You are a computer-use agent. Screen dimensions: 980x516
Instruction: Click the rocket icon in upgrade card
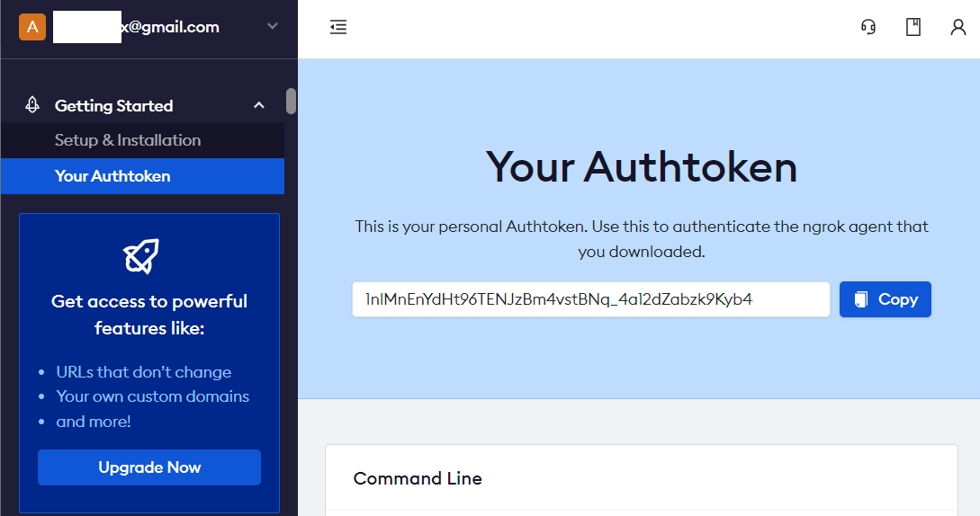click(140, 256)
